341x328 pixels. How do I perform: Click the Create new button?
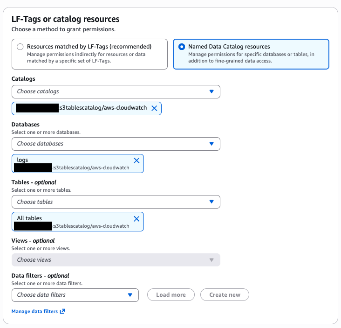point(225,295)
